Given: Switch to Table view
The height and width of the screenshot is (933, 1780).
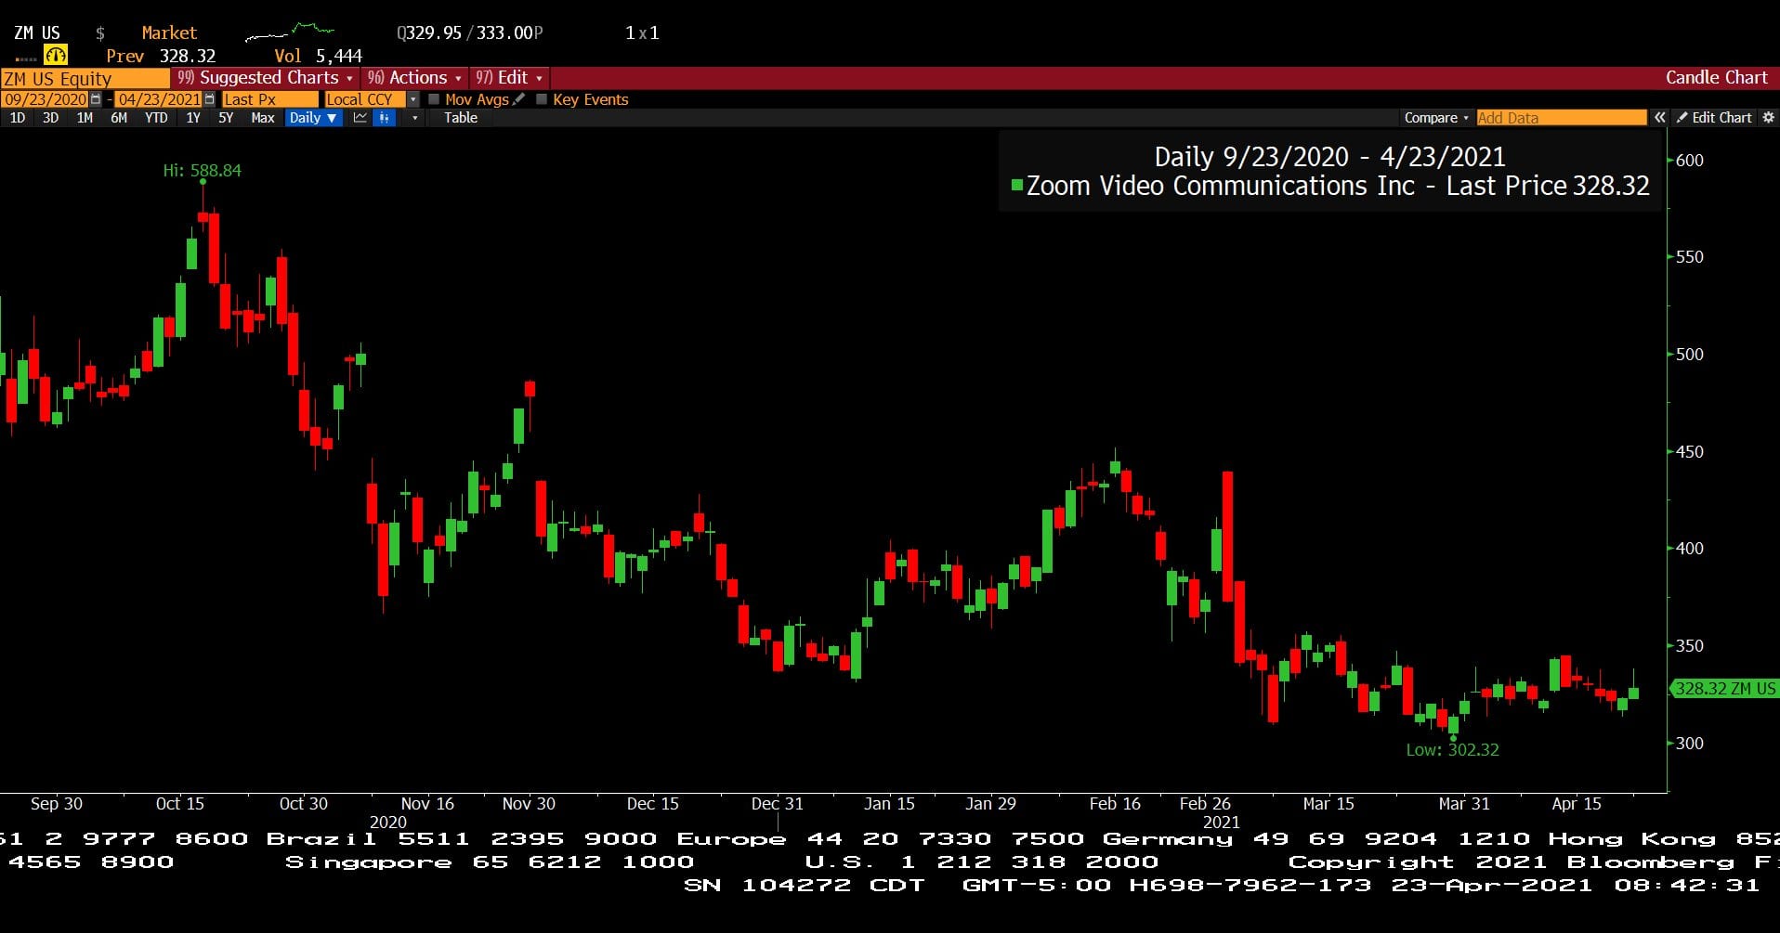Looking at the screenshot, I should (x=461, y=118).
